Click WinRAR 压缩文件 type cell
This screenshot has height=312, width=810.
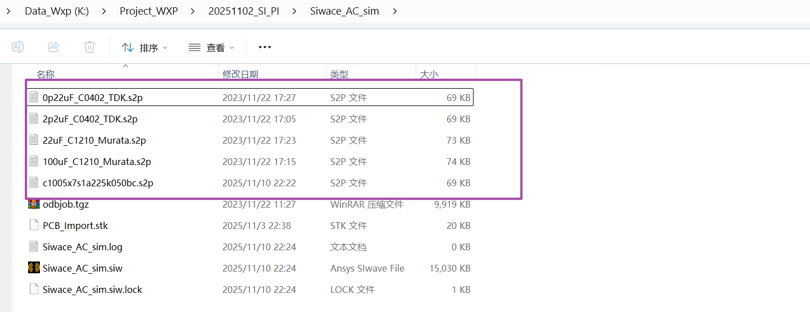(x=367, y=204)
